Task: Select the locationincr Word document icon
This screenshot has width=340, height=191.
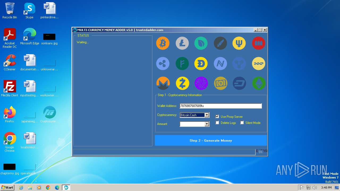Action: 29,141
